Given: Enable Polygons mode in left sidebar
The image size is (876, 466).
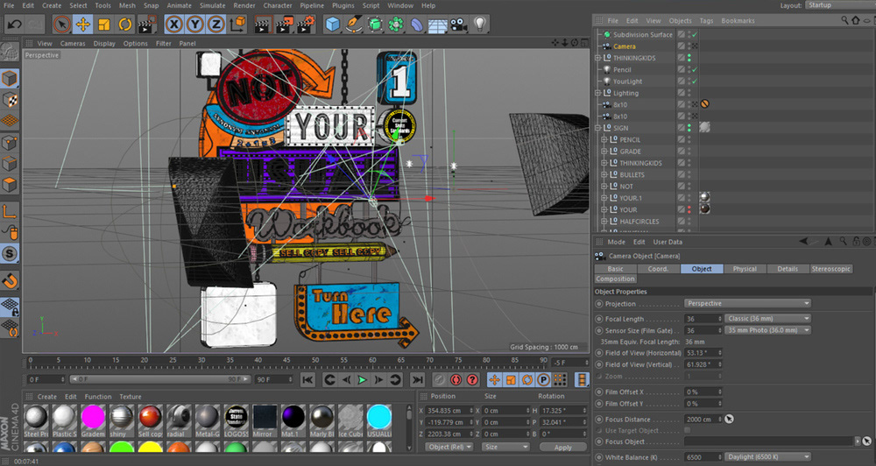Looking at the screenshot, I should [x=10, y=185].
